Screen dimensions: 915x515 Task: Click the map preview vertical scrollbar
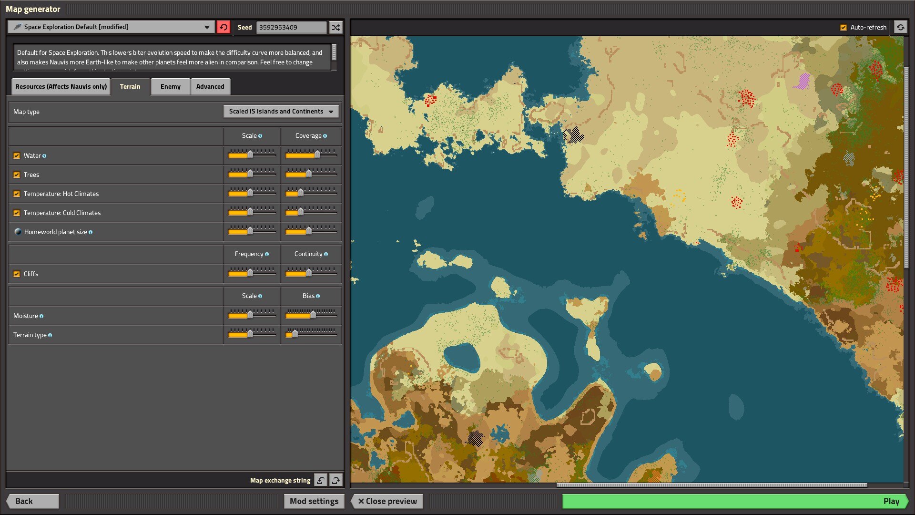[906, 167]
